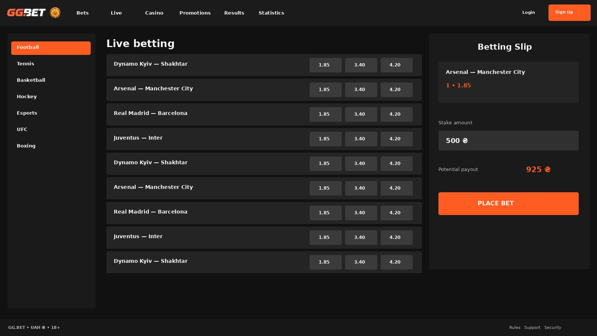Screen dimensions: 597x336
Task: Pick 4.20 odds in first Real Madrid — Barcelona row
Action: point(397,114)
